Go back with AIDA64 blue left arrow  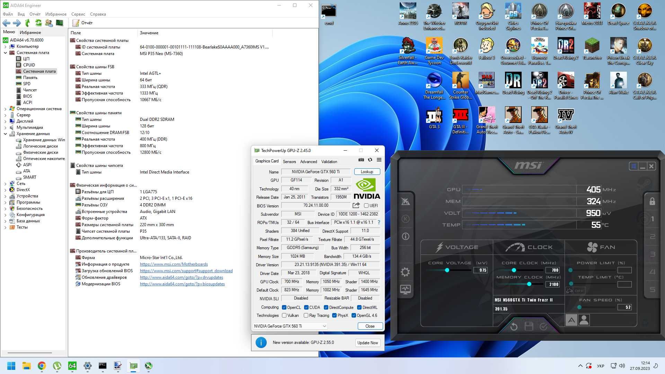tap(6, 23)
